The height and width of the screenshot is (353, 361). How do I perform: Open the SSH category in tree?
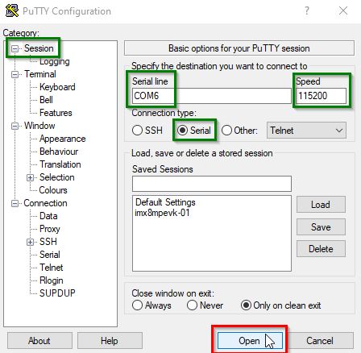tap(48, 242)
